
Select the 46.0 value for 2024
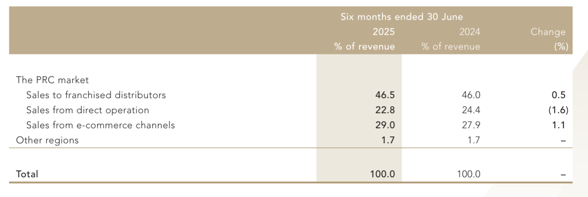click(x=470, y=95)
